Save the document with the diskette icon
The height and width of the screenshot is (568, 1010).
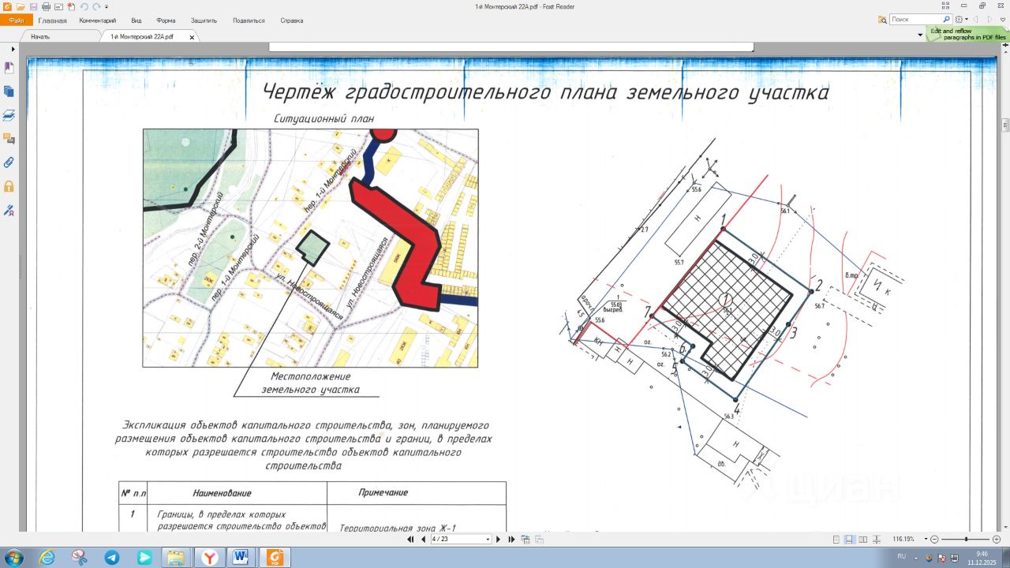click(x=33, y=6)
